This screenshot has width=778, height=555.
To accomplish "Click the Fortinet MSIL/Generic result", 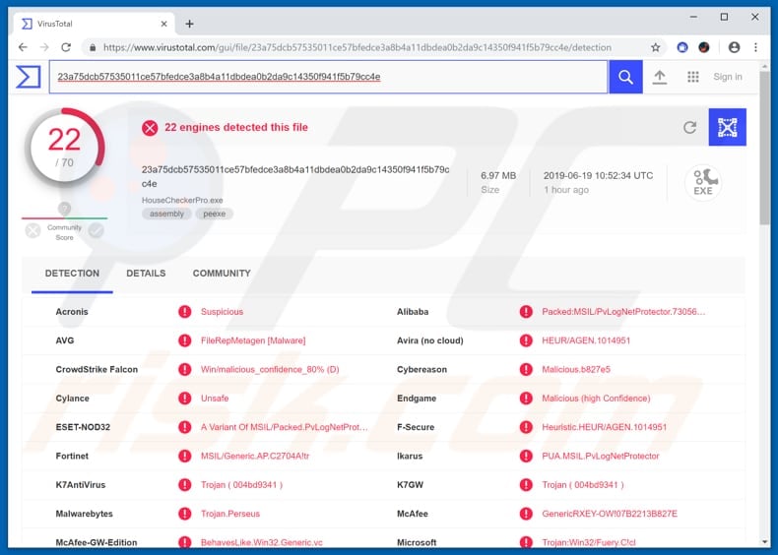I will [x=255, y=456].
